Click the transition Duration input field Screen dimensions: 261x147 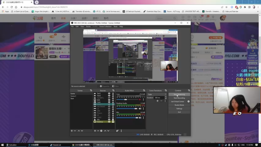pos(159,98)
